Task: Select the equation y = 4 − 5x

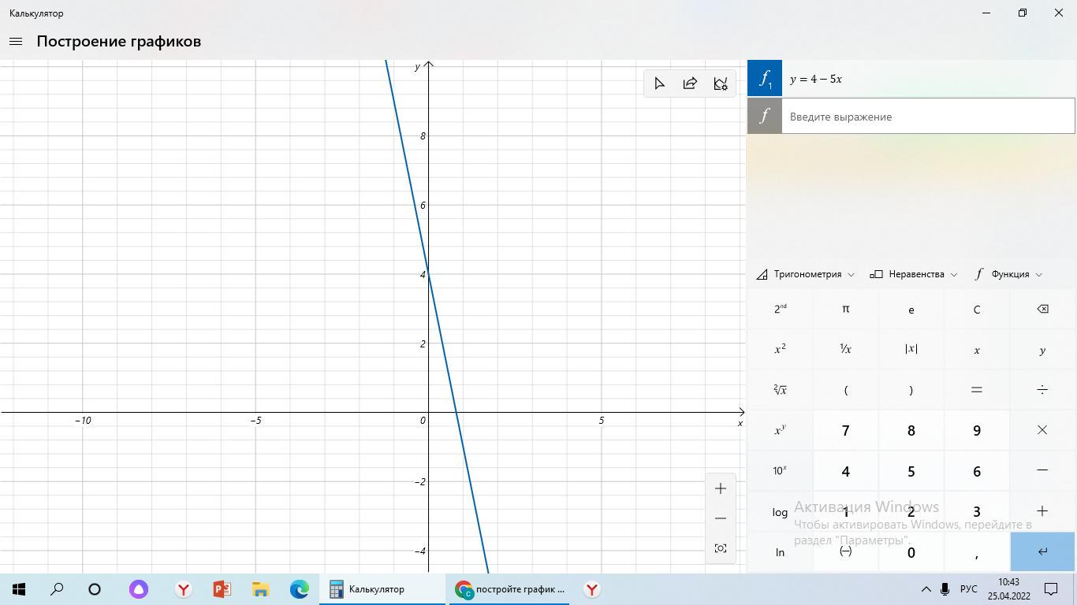Action: tap(816, 79)
